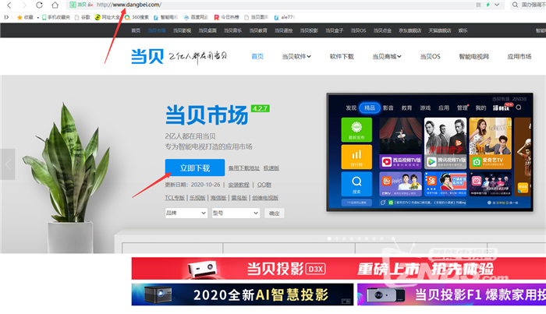Visit 京东旗舰店 in the black top bar
546x314 pixels.
(409, 30)
